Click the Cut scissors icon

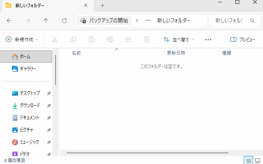point(54,39)
